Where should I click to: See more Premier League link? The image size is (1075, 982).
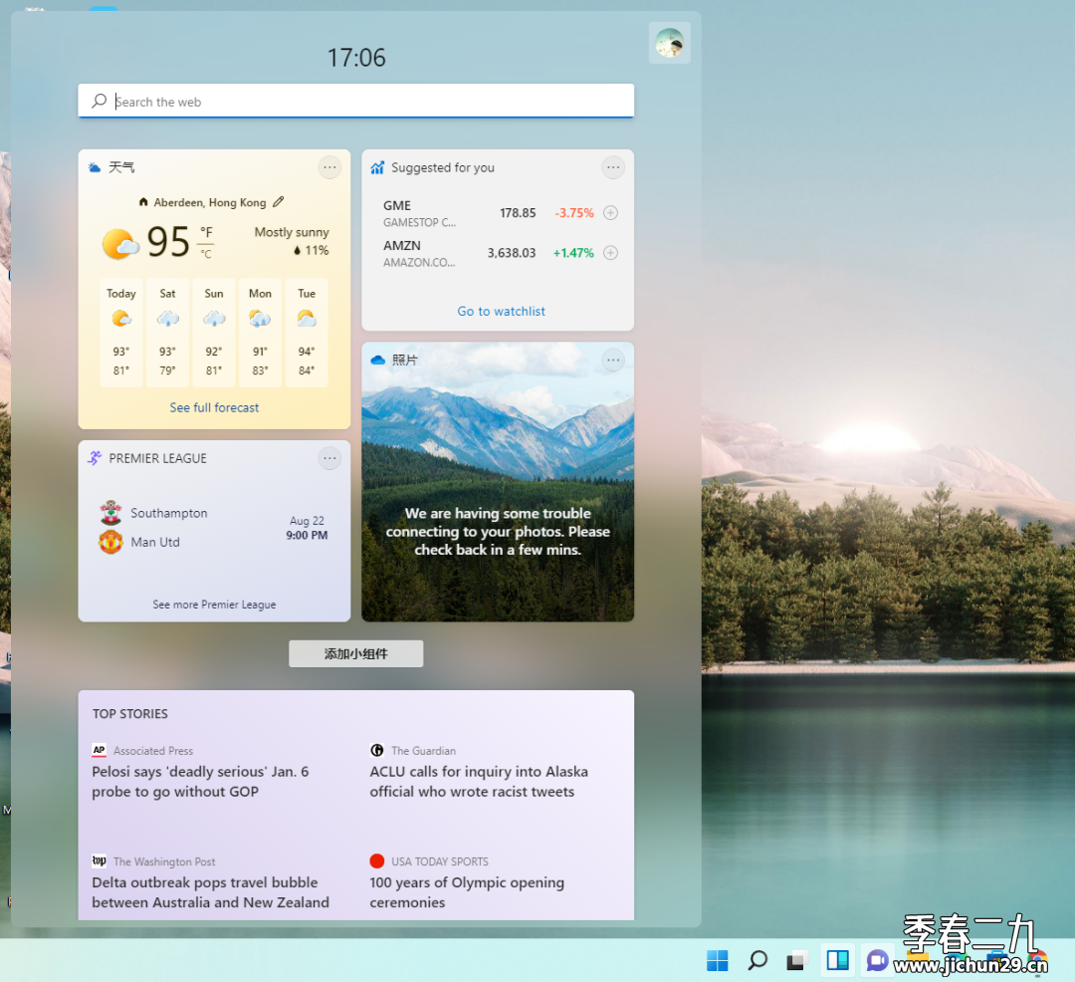pyautogui.click(x=215, y=605)
